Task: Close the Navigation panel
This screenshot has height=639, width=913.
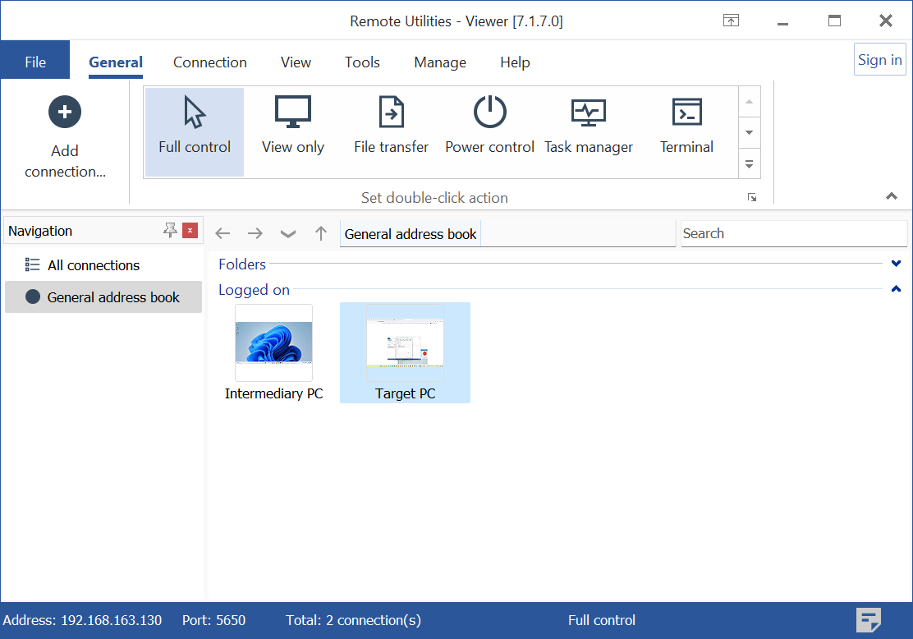Action: (x=190, y=231)
